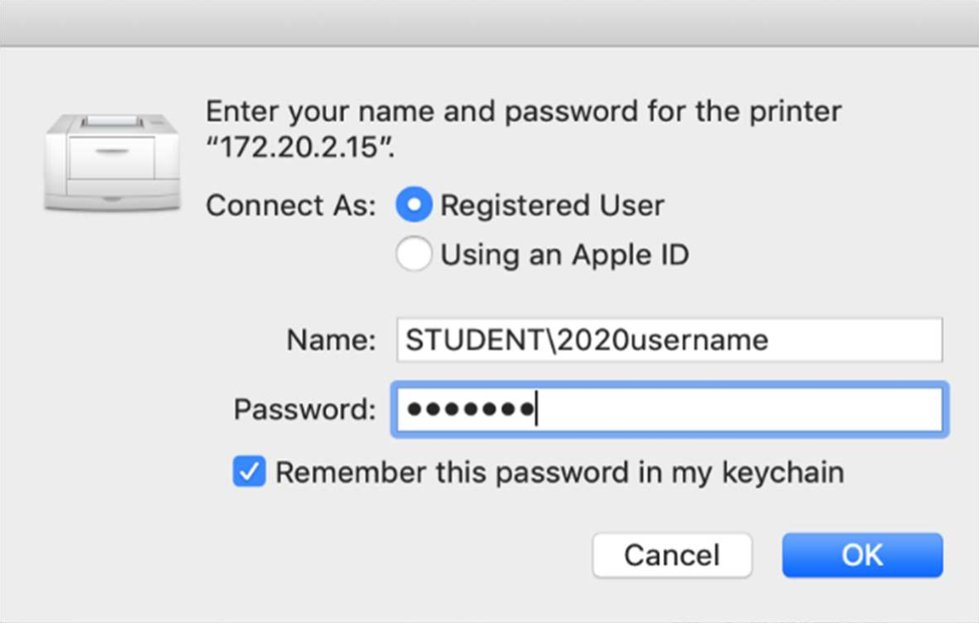The width and height of the screenshot is (979, 623).
Task: Cancel the printer login dialog
Action: pos(672,555)
